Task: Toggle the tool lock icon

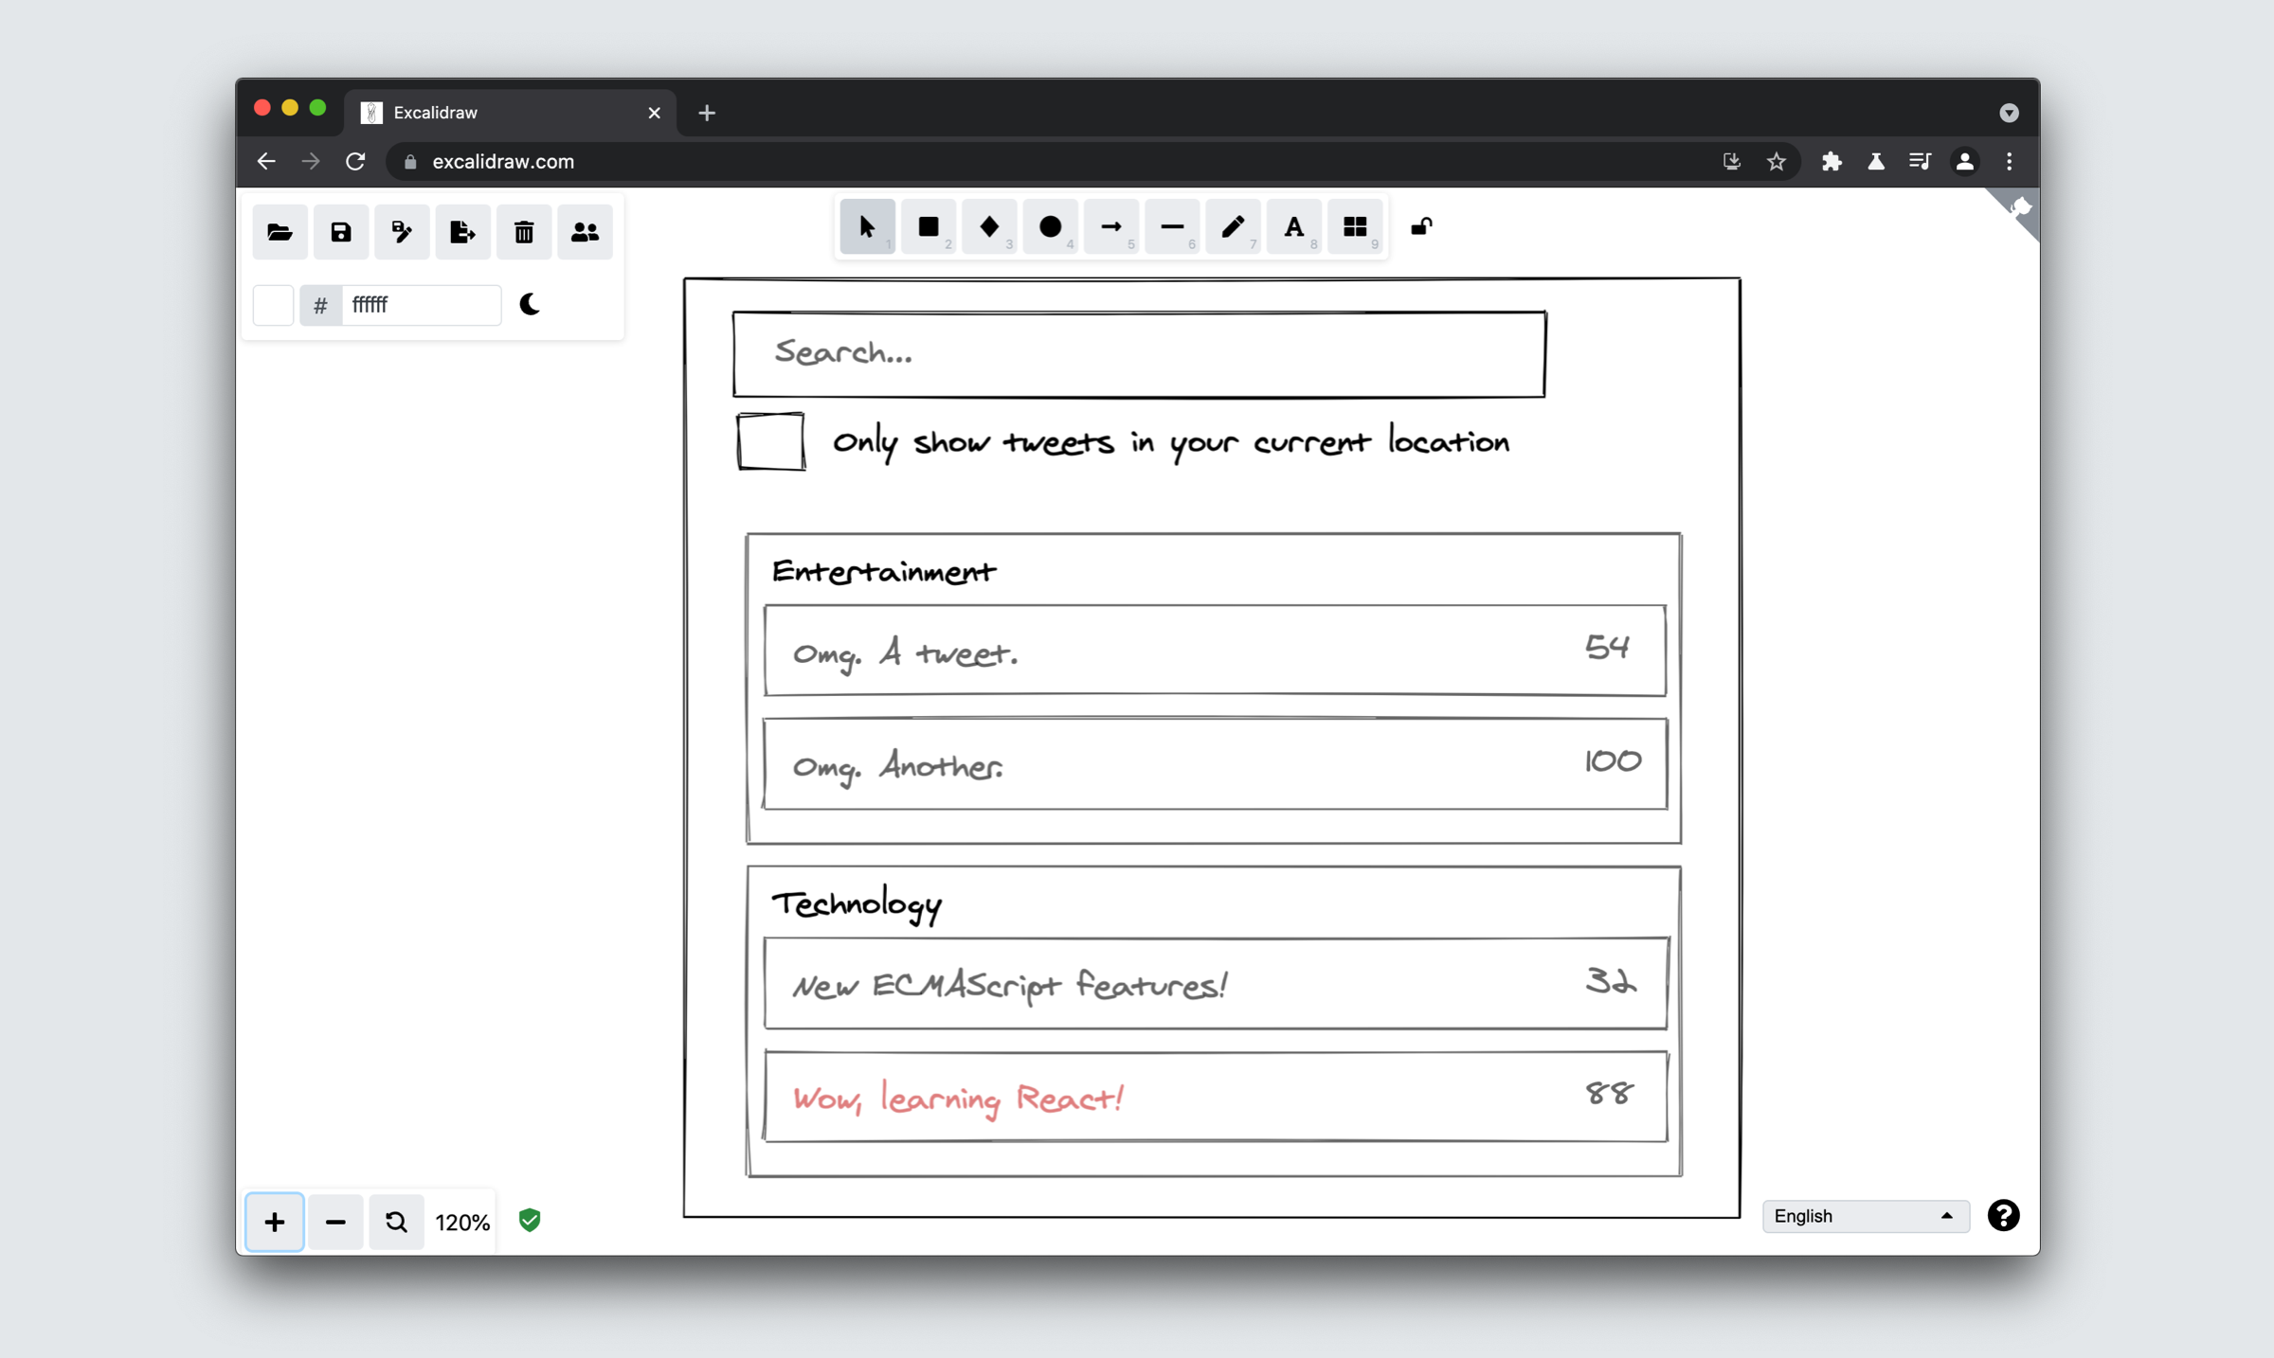Action: [x=1421, y=227]
